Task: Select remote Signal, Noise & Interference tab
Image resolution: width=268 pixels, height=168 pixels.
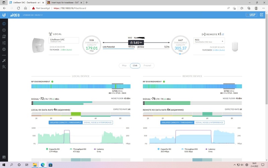Action: (x=209, y=123)
